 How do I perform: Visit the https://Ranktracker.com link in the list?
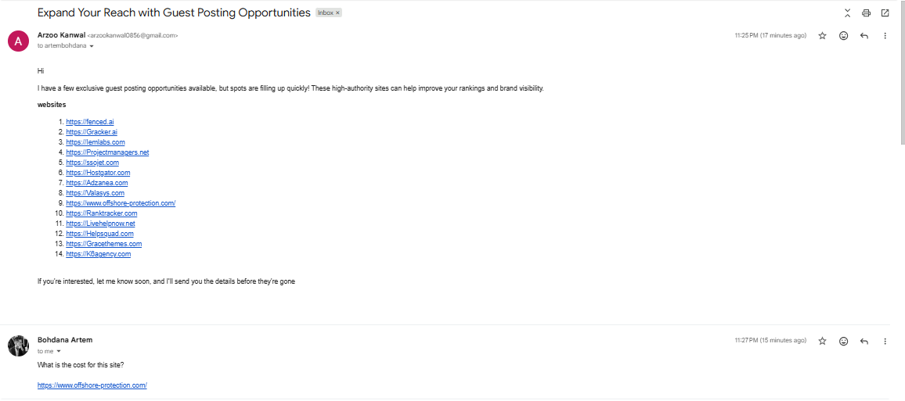point(102,213)
